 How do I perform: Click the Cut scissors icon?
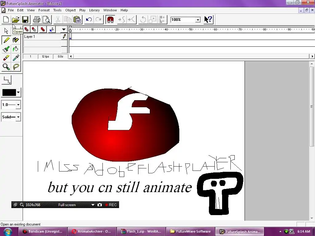[58, 19]
